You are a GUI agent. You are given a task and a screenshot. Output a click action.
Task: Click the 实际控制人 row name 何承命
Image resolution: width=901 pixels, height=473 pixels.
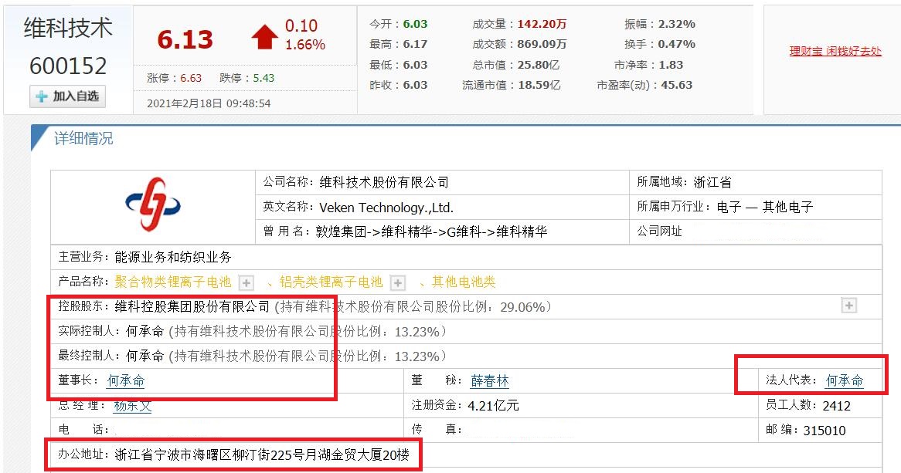click(144, 331)
